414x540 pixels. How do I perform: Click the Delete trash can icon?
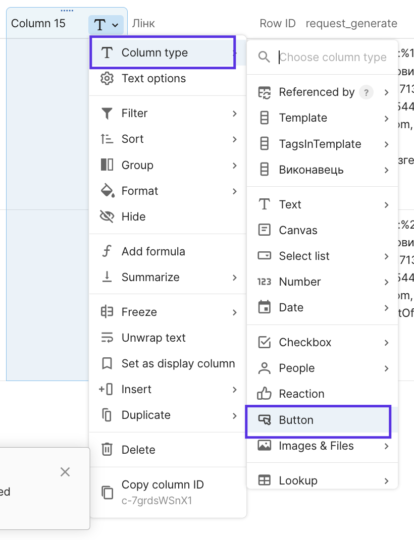tap(107, 450)
